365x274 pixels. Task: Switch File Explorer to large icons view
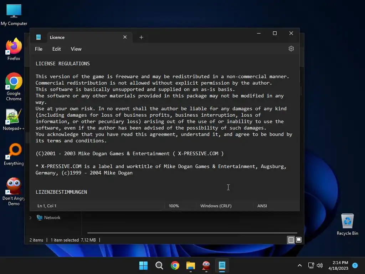point(299,240)
